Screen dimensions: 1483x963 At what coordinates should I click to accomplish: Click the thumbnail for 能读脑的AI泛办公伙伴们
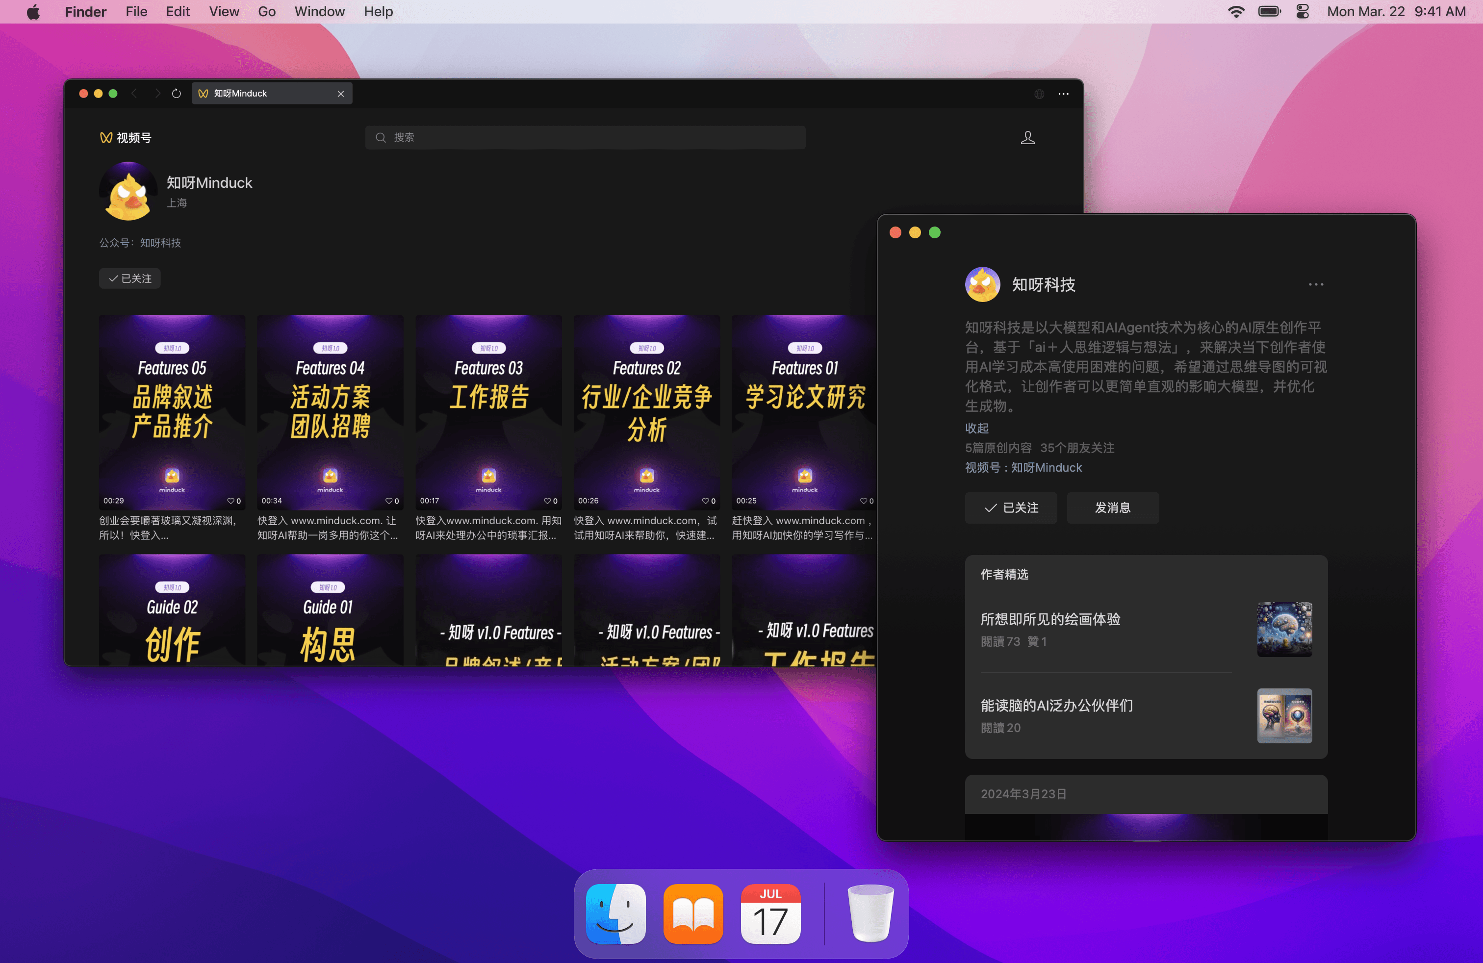[1284, 716]
